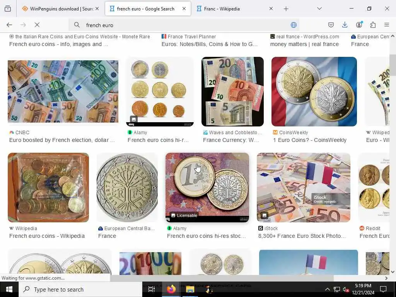This screenshot has width=396, height=297.
Task: Open the Firefox account icon
Action: [359, 25]
